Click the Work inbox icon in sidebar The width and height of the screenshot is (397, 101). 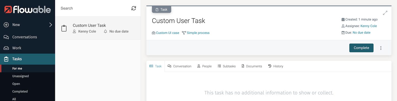point(6,48)
